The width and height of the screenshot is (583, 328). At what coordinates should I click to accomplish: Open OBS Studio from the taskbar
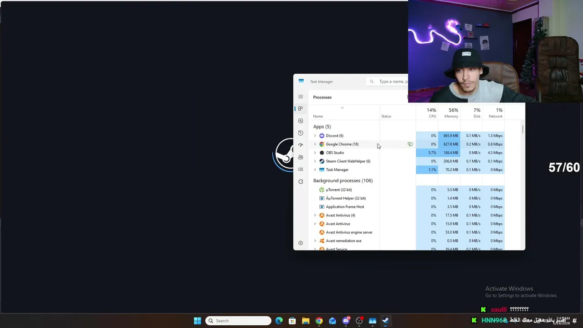point(359,321)
